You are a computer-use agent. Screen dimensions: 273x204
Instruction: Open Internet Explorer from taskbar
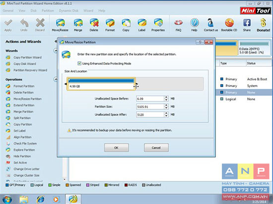click(40, 199)
